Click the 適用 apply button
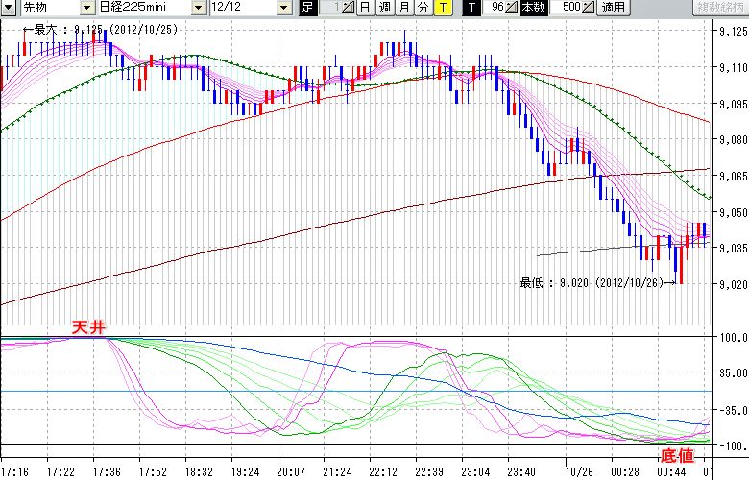This screenshot has width=749, height=480. (x=613, y=8)
